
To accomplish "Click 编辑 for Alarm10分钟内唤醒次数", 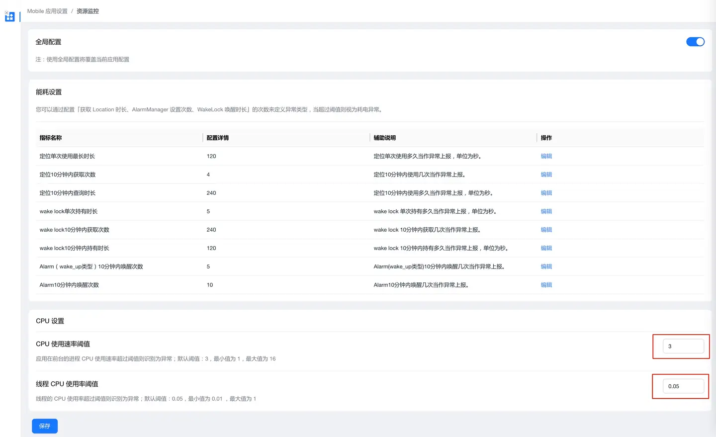I will pyautogui.click(x=546, y=285).
